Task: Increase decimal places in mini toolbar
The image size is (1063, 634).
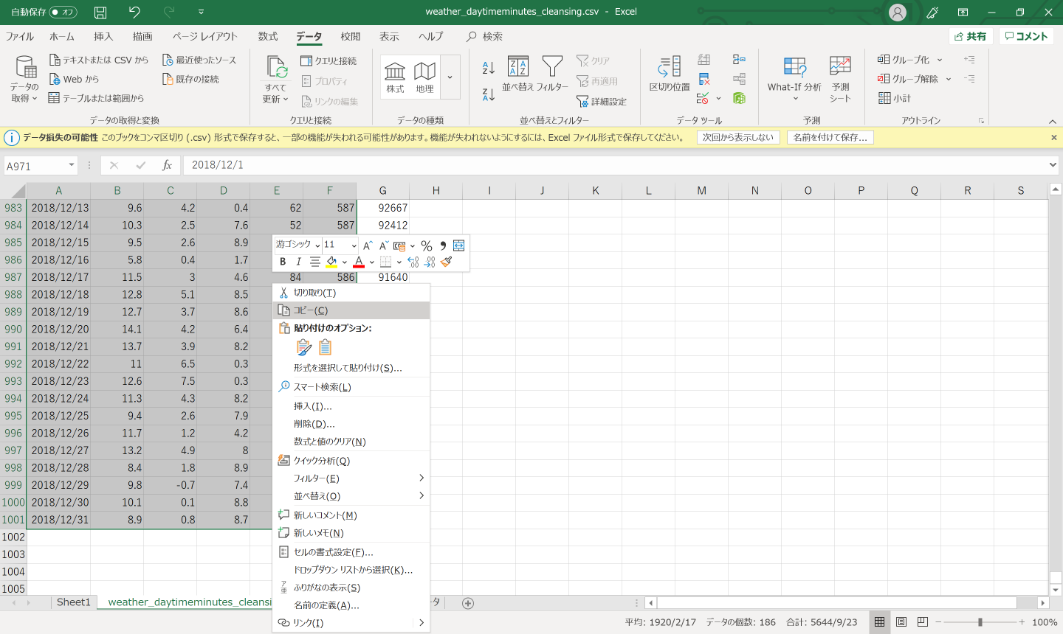Action: coord(413,262)
